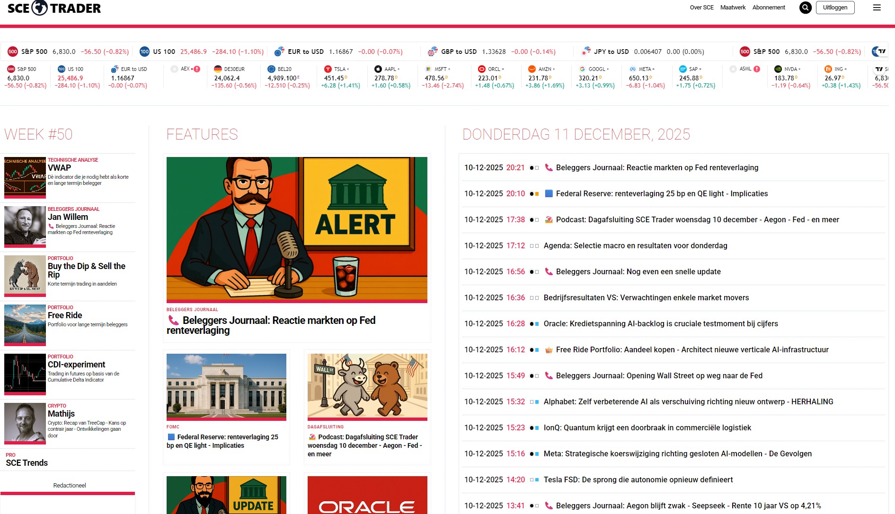The image size is (895, 514).
Task: Open the Tesla FSD article link
Action: click(638, 479)
